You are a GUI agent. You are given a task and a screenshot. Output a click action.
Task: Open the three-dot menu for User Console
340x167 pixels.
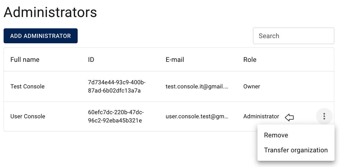point(324,116)
